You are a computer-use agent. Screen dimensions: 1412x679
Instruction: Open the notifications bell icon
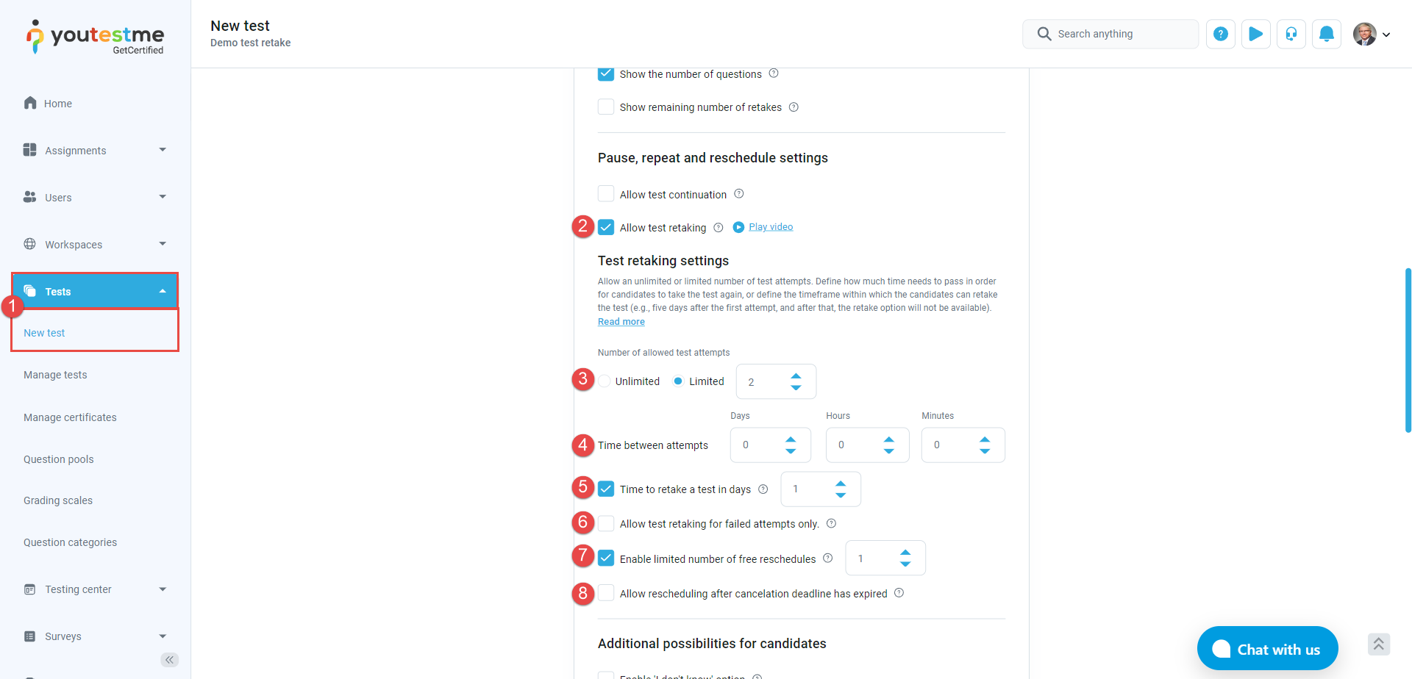(x=1326, y=34)
